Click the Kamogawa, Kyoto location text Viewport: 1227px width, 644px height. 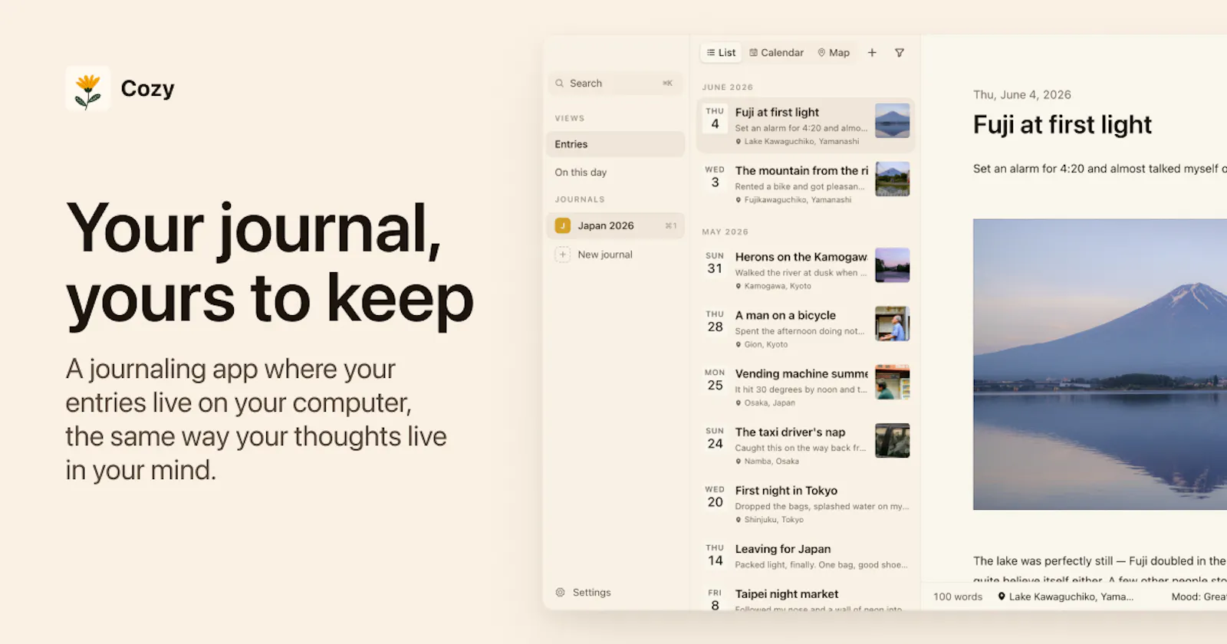point(778,286)
